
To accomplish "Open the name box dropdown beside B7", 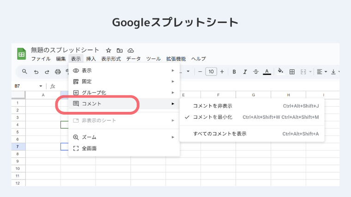I will point(41,86).
